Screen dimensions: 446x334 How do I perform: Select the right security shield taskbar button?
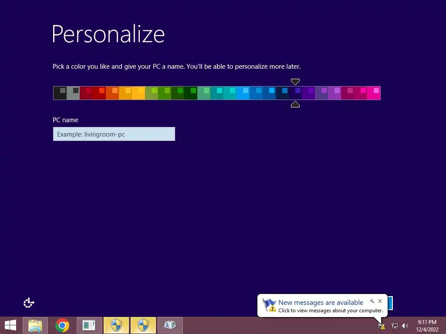tap(143, 325)
